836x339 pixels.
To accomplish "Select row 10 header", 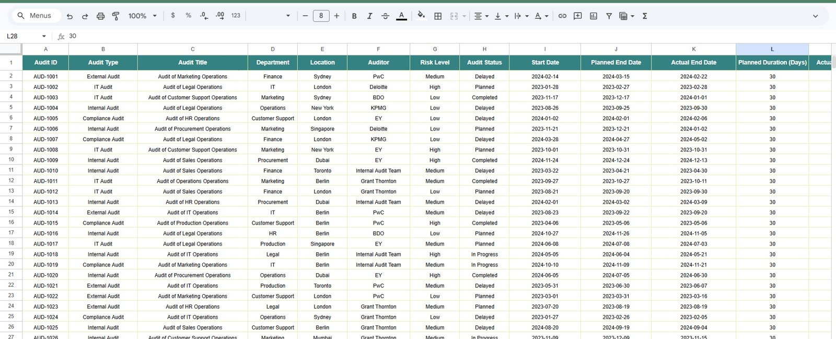I will coord(11,159).
